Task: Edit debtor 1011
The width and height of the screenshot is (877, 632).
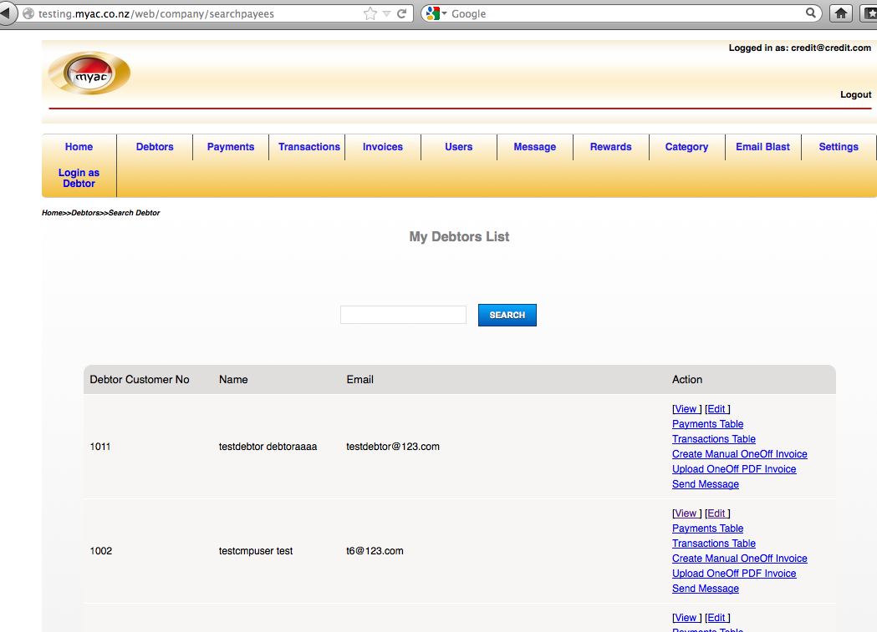Action: pyautogui.click(x=717, y=409)
